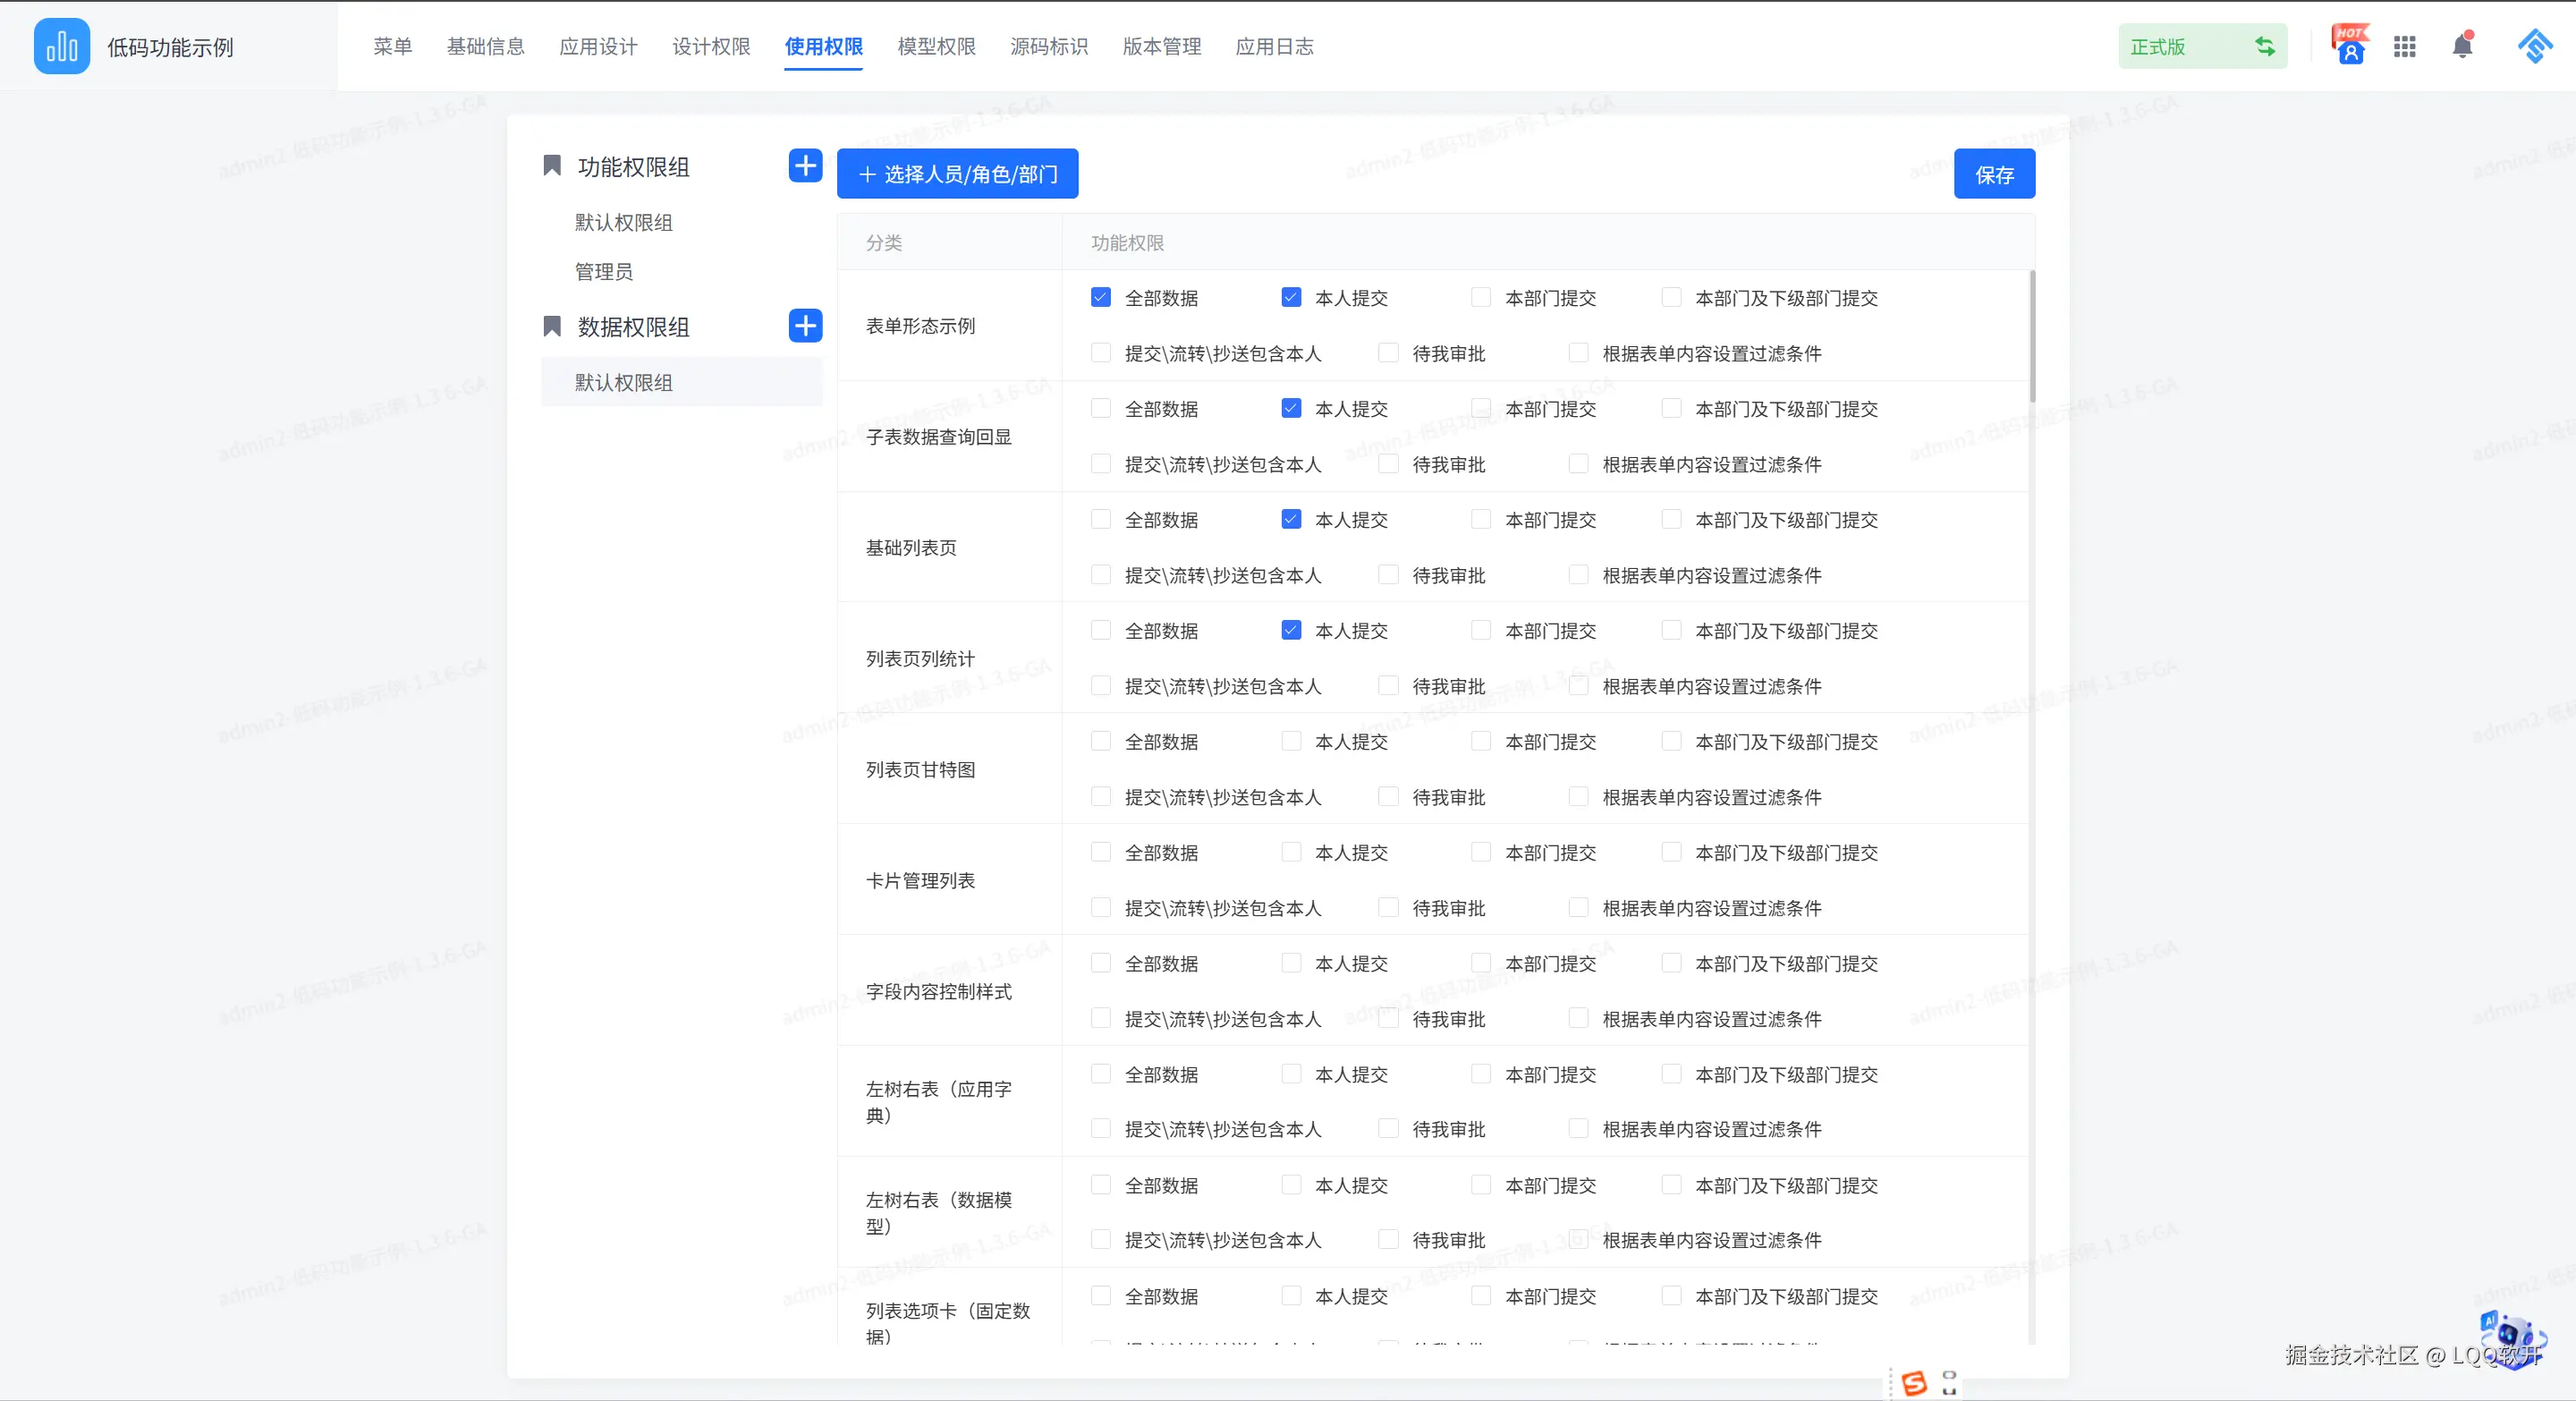
Task: Click the Sogou input method icon
Action: [x=1913, y=1383]
